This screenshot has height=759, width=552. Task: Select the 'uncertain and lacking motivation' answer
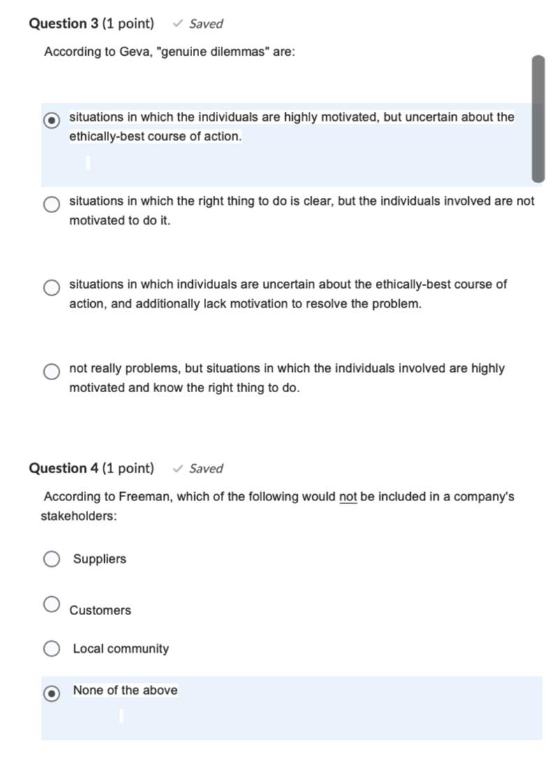[51, 287]
